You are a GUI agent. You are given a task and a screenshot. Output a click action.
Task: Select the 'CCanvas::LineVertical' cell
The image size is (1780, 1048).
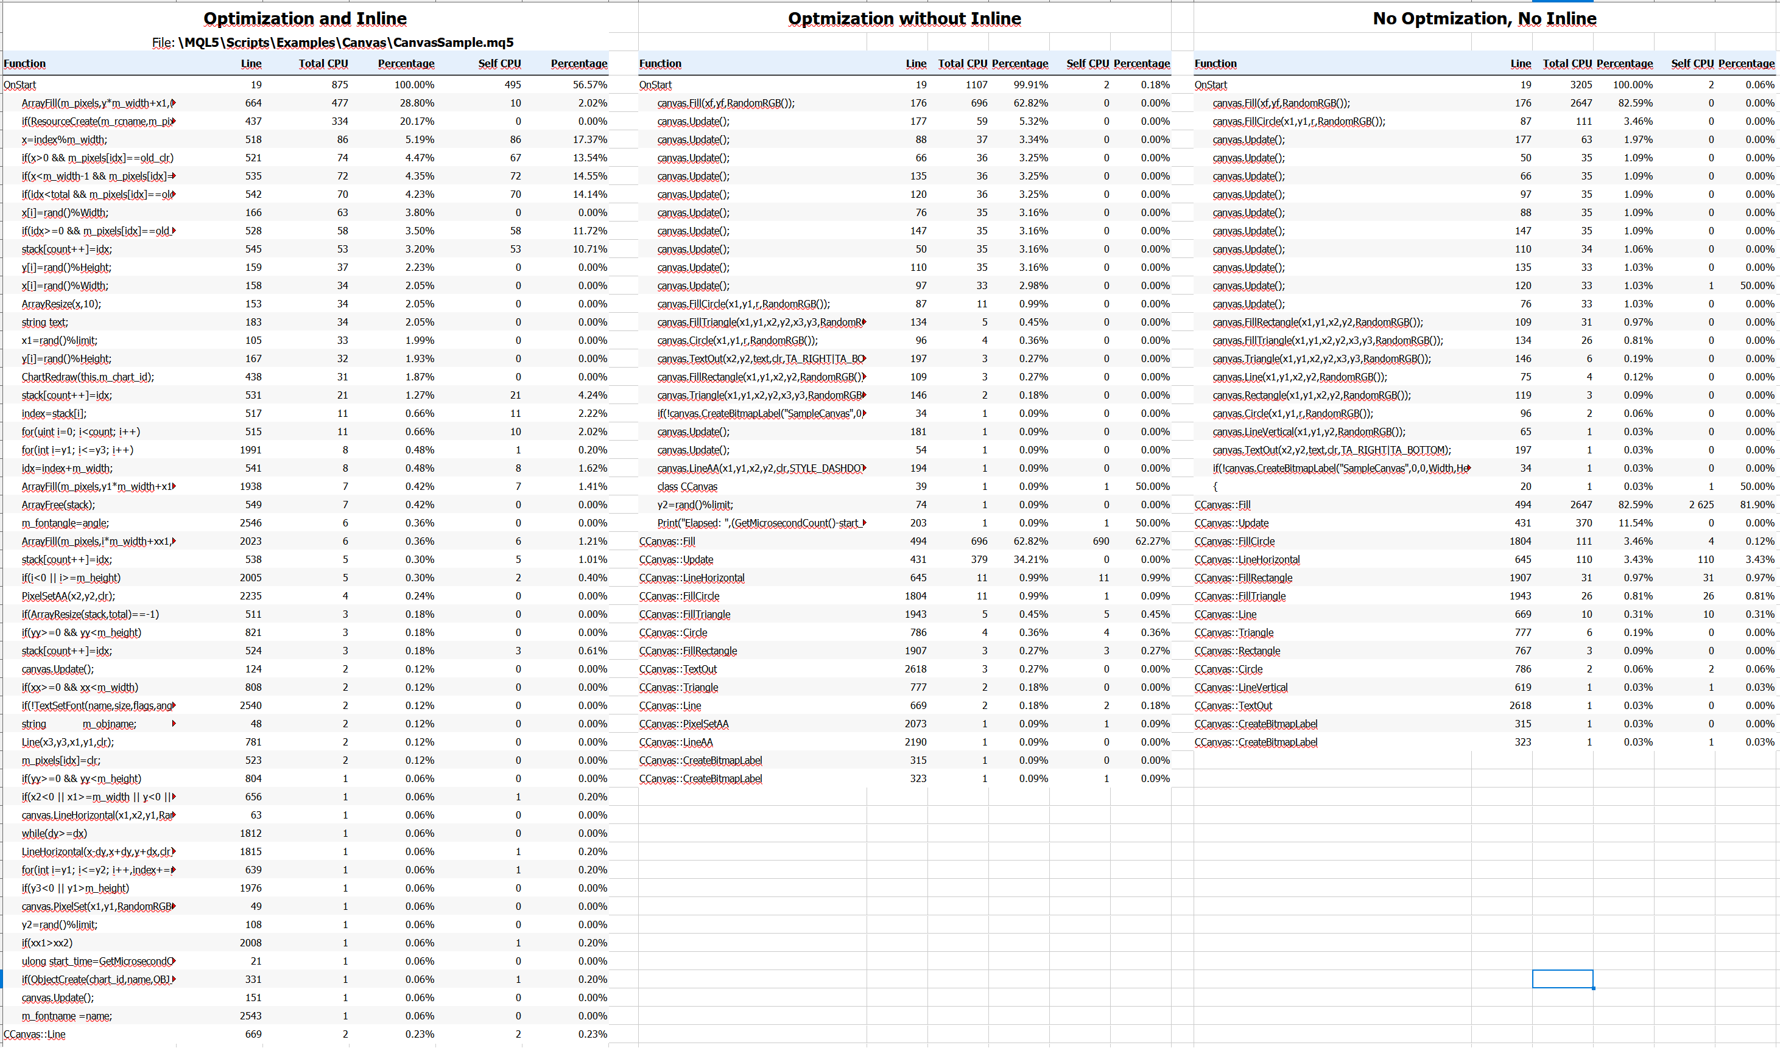pos(1241,687)
